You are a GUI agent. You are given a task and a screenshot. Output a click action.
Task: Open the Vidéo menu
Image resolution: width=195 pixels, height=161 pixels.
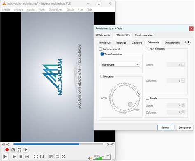coord(42,9)
